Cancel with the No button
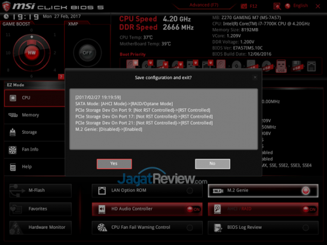 pyautogui.click(x=213, y=164)
